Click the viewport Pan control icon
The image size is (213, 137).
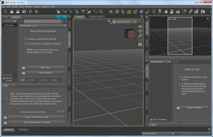pos(140,31)
